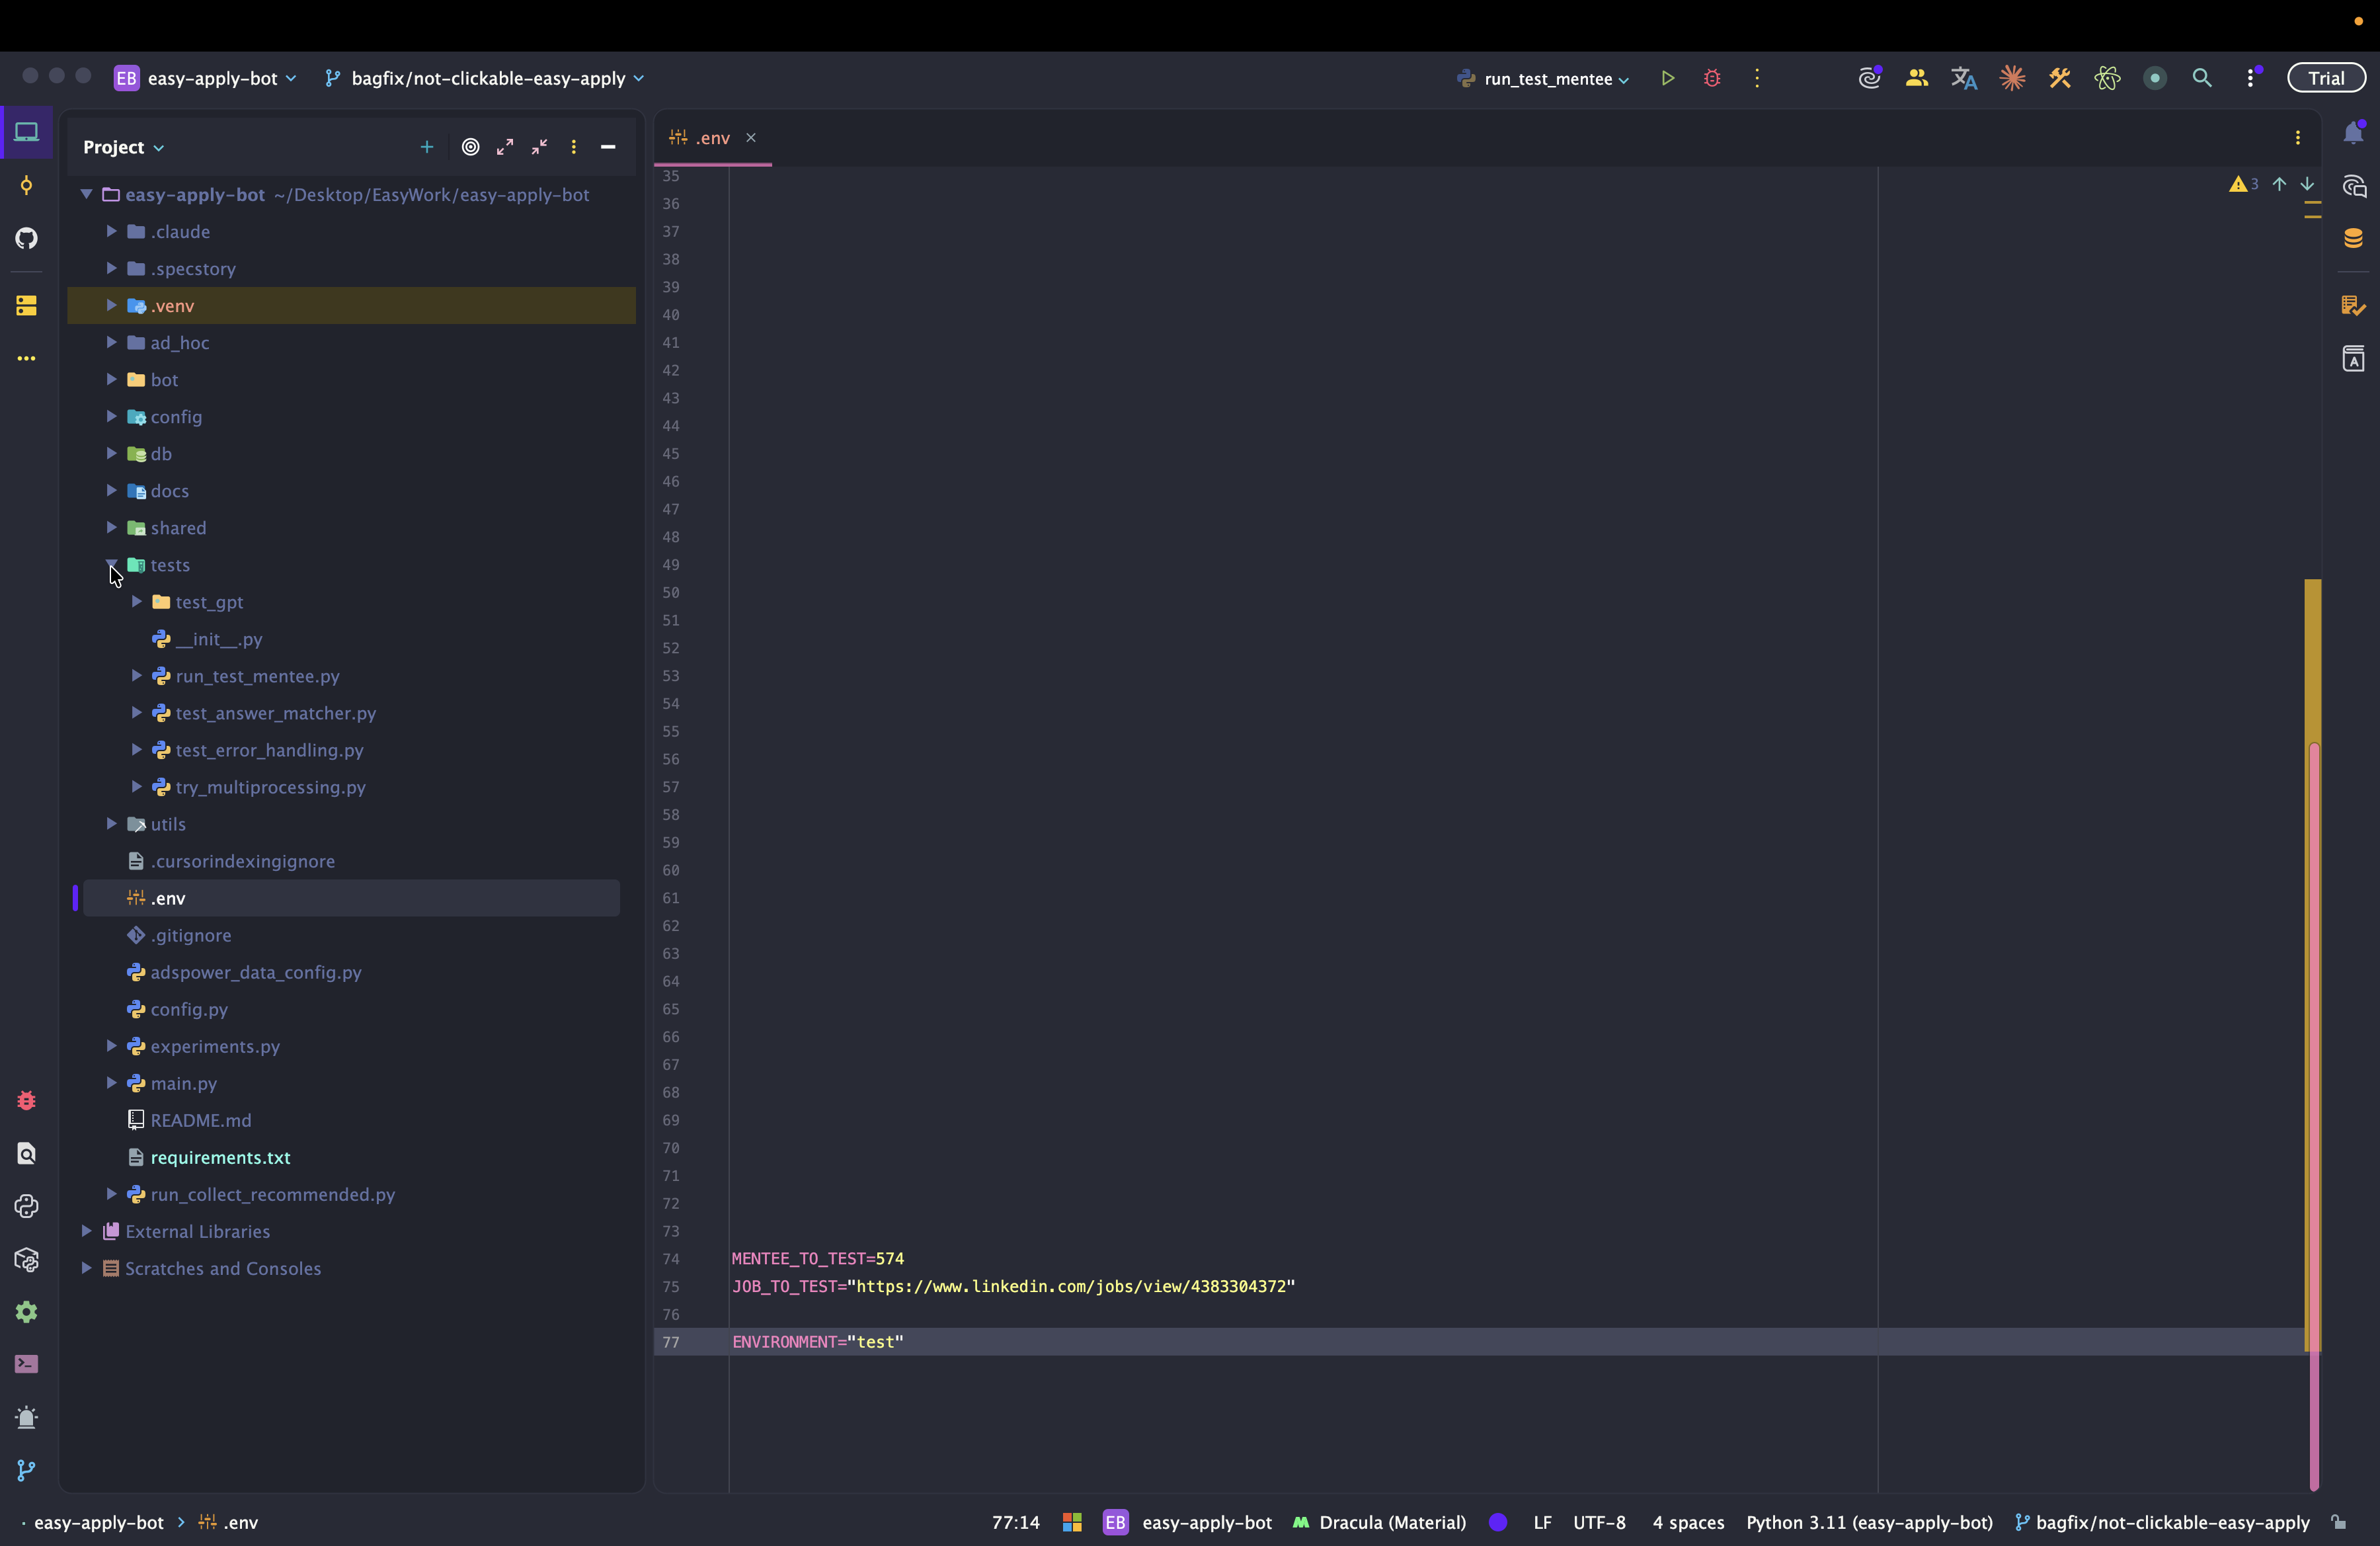Open the GitHub panel in the left sidebar
The width and height of the screenshot is (2380, 1546).
27,238
